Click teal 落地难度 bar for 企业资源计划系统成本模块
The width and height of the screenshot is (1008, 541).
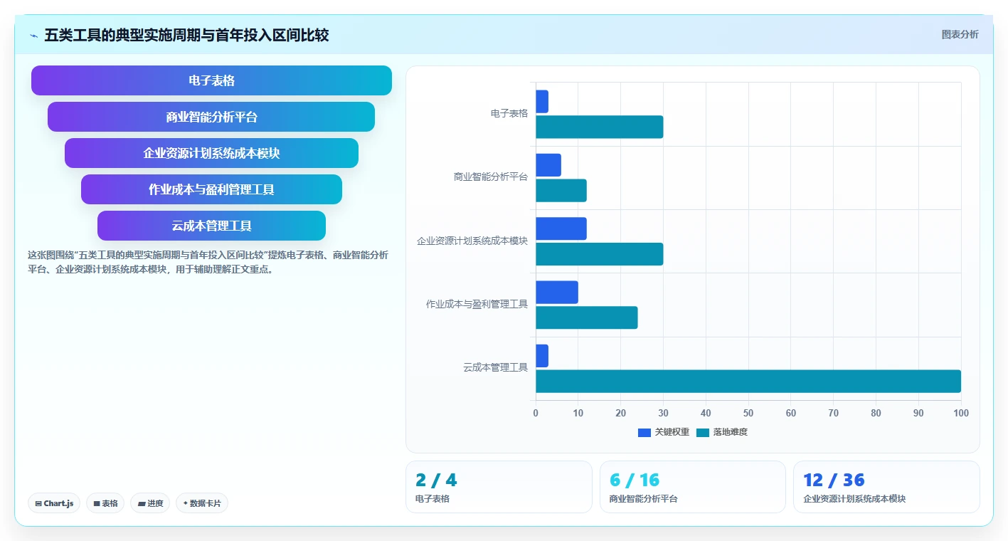point(600,254)
